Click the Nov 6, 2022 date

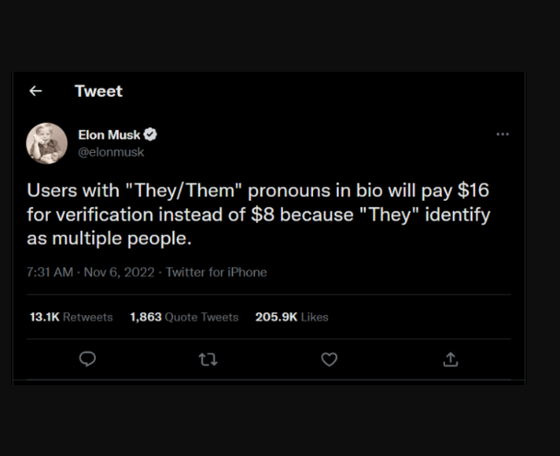point(119,272)
